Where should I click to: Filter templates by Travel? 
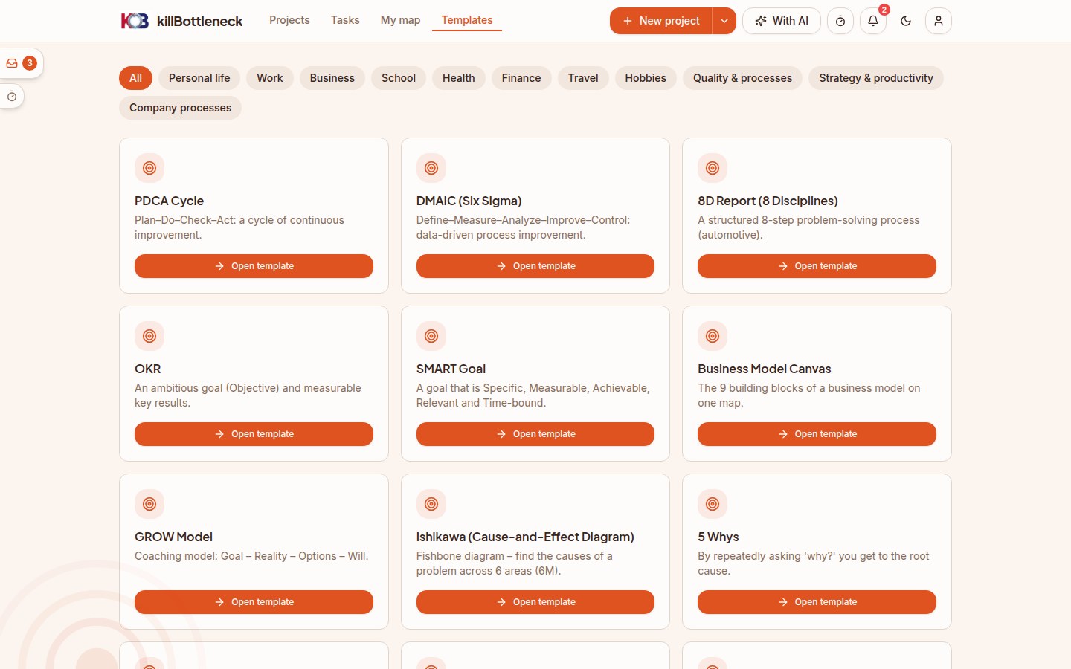(583, 78)
